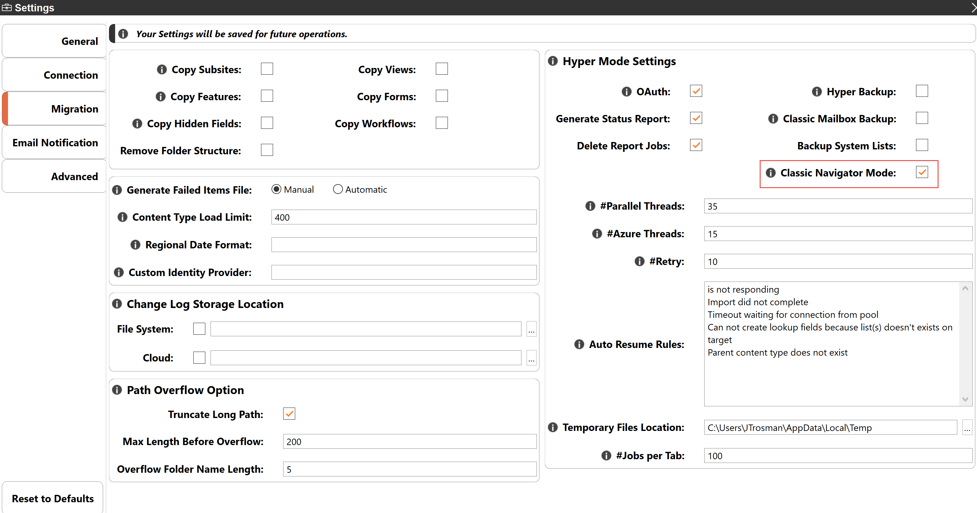Navigate to the Advanced tab
Viewport: 977px width, 513px height.
click(54, 176)
